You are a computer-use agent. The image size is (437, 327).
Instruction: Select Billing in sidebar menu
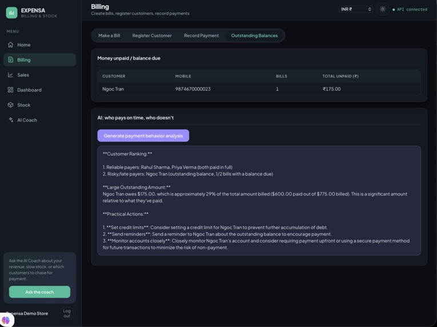(39, 59)
